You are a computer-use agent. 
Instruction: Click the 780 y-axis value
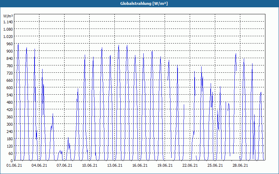[x=10, y=66]
